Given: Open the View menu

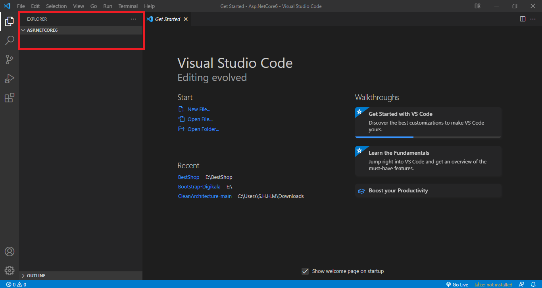Looking at the screenshot, I should (79, 6).
